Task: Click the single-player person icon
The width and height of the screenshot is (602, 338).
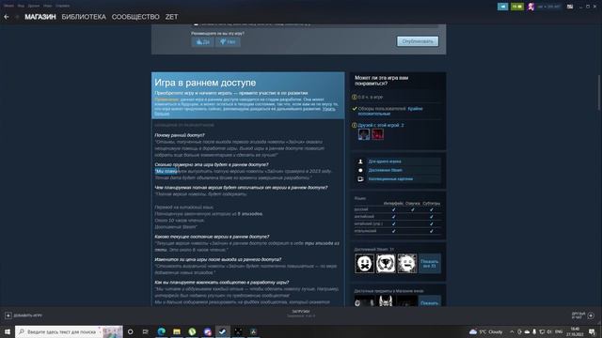Action: click(x=360, y=161)
